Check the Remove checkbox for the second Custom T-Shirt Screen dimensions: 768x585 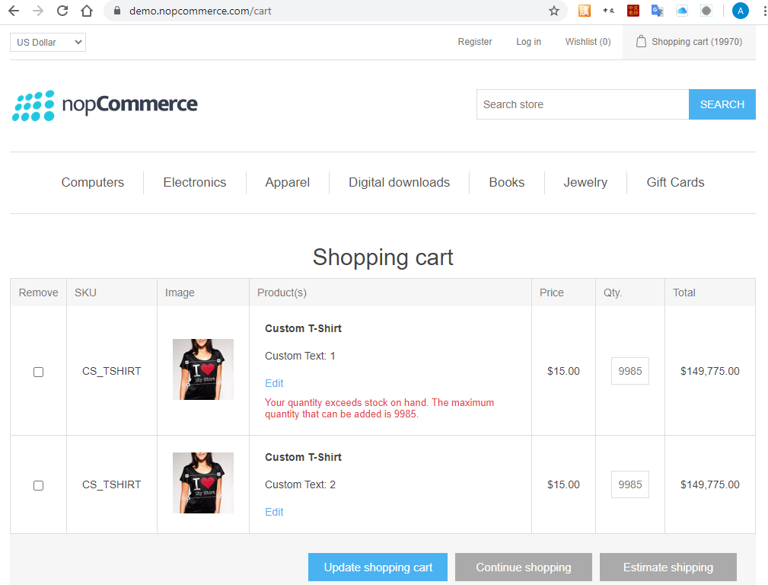(38, 485)
